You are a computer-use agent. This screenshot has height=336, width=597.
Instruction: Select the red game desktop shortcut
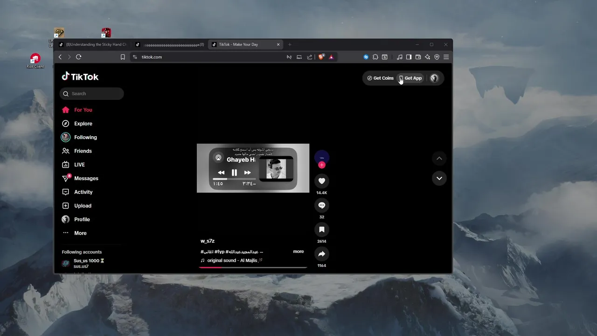click(x=106, y=33)
